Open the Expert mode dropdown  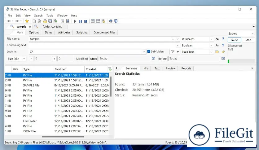coord(252,33)
